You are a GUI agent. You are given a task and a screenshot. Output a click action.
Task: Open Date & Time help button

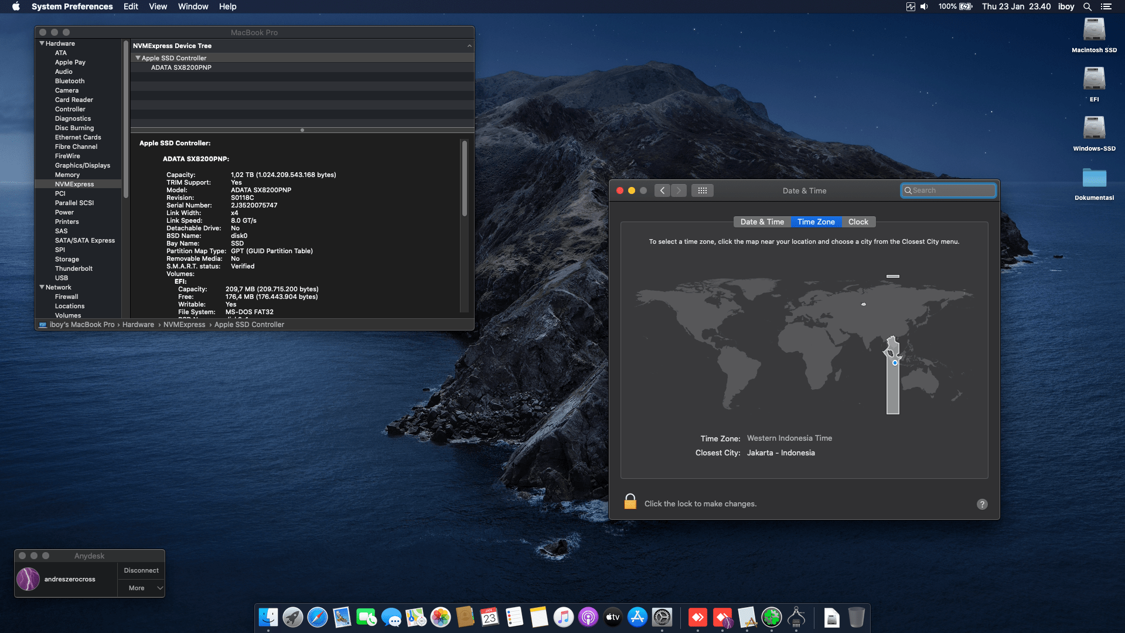pos(982,504)
